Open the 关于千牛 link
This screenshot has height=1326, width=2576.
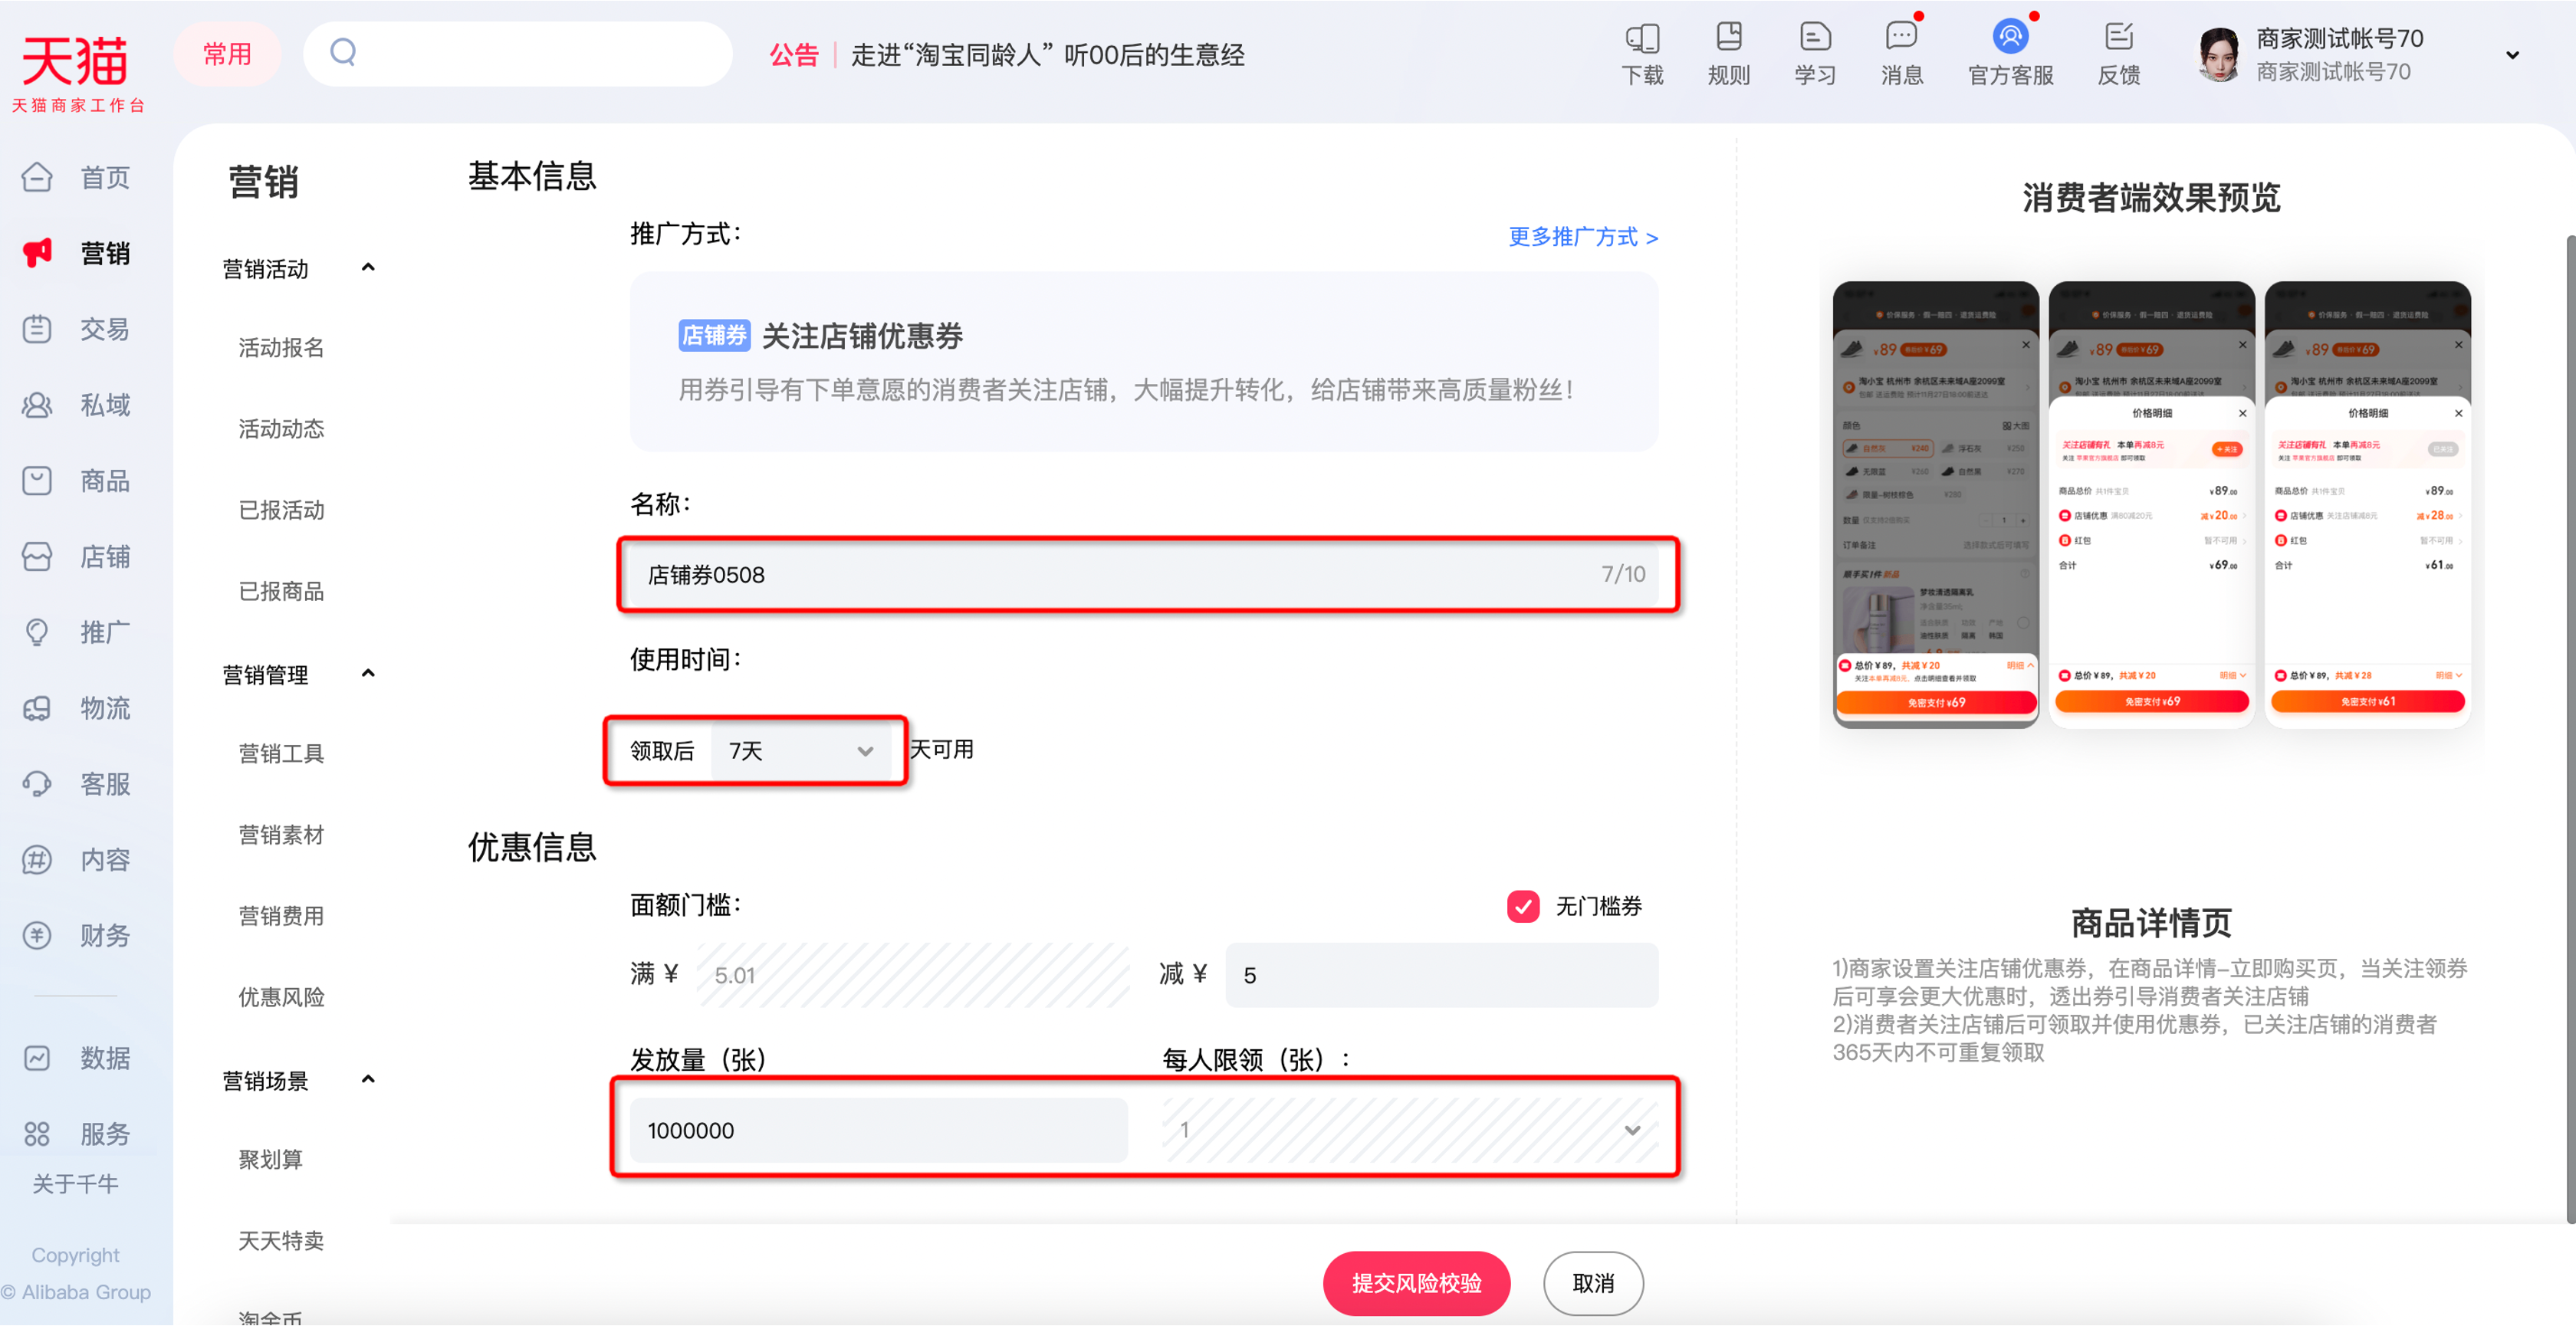click(76, 1184)
